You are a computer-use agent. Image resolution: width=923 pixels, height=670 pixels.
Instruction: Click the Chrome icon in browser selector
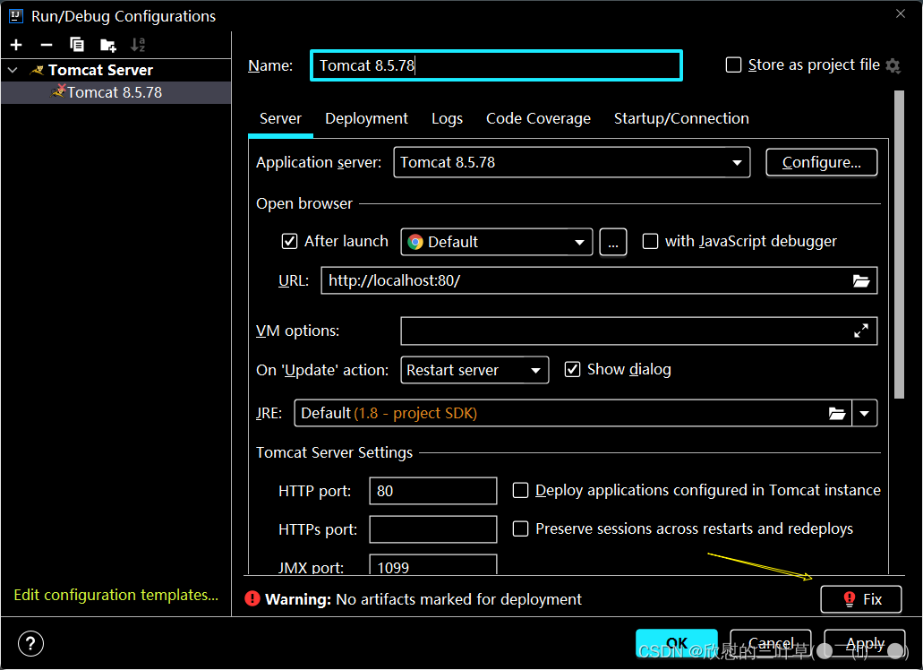pos(415,242)
